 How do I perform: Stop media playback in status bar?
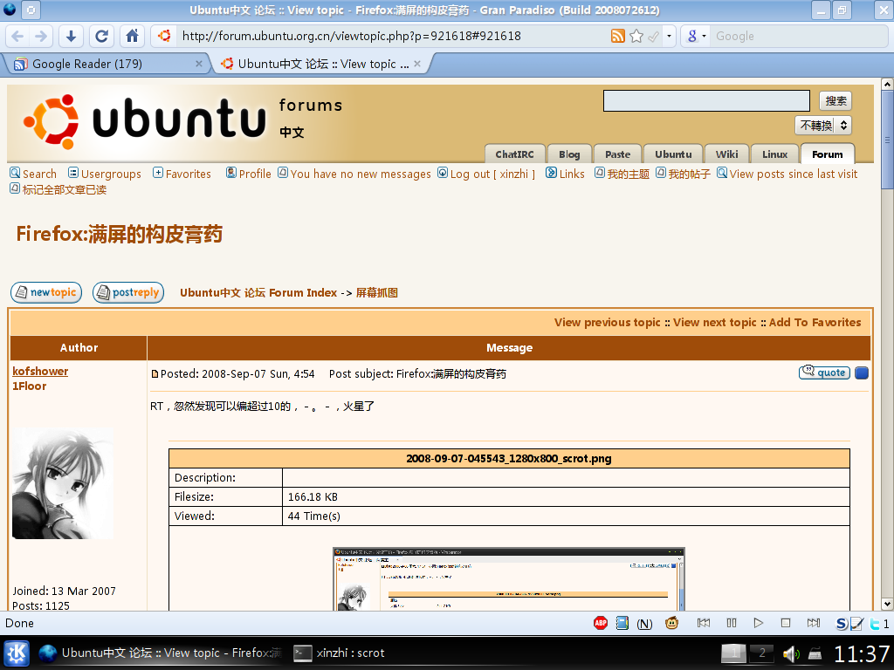pos(786,623)
